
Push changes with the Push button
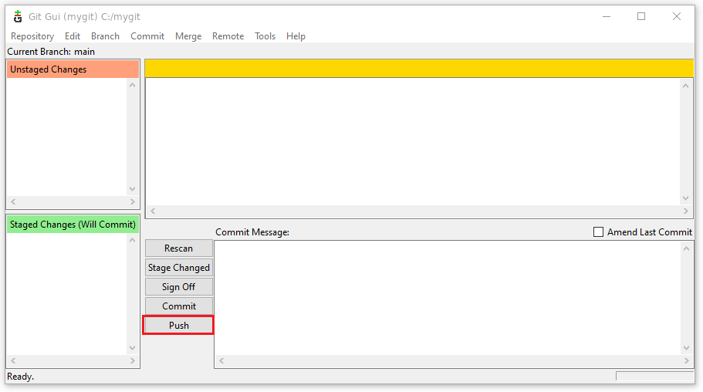click(x=179, y=326)
